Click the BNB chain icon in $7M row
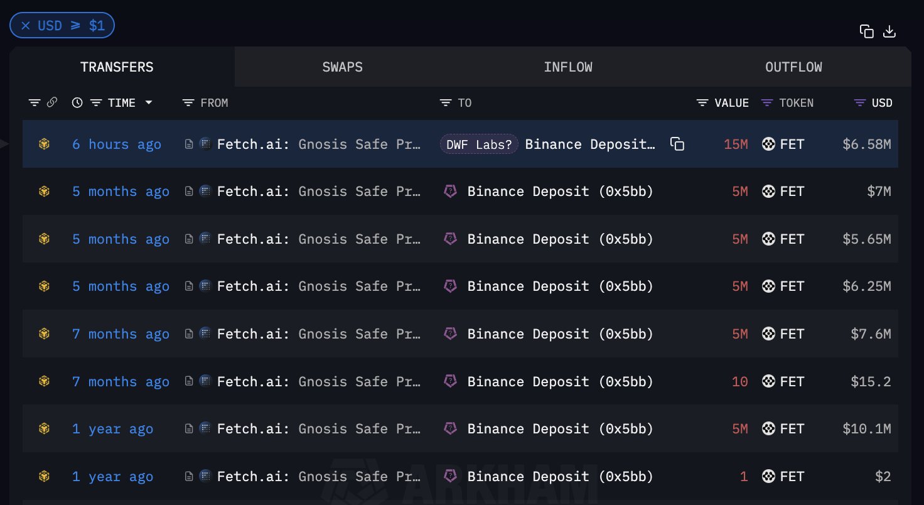Screen dimensions: 924x505 pos(44,192)
